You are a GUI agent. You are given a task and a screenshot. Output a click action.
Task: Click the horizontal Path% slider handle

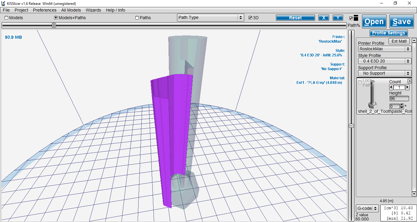[x=54, y=25]
